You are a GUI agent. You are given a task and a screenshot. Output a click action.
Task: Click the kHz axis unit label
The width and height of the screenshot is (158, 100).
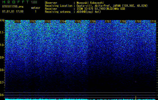click(x=2, y=20)
